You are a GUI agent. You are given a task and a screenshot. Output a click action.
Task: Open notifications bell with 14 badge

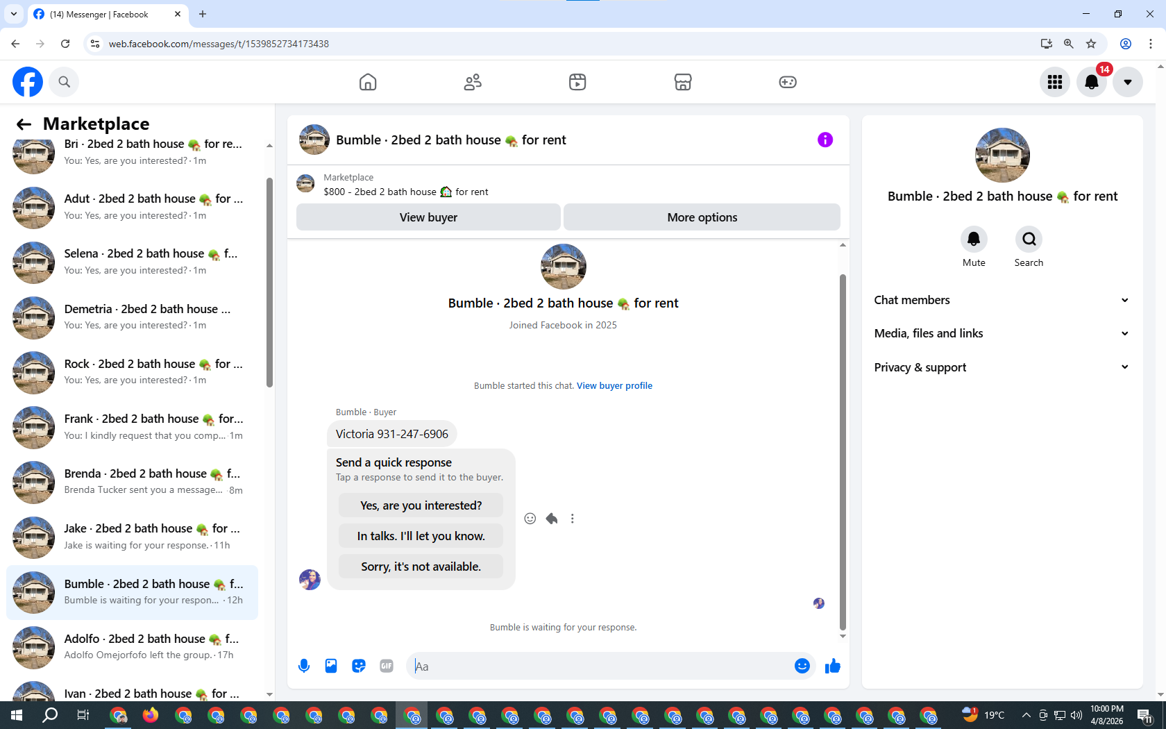pyautogui.click(x=1092, y=82)
